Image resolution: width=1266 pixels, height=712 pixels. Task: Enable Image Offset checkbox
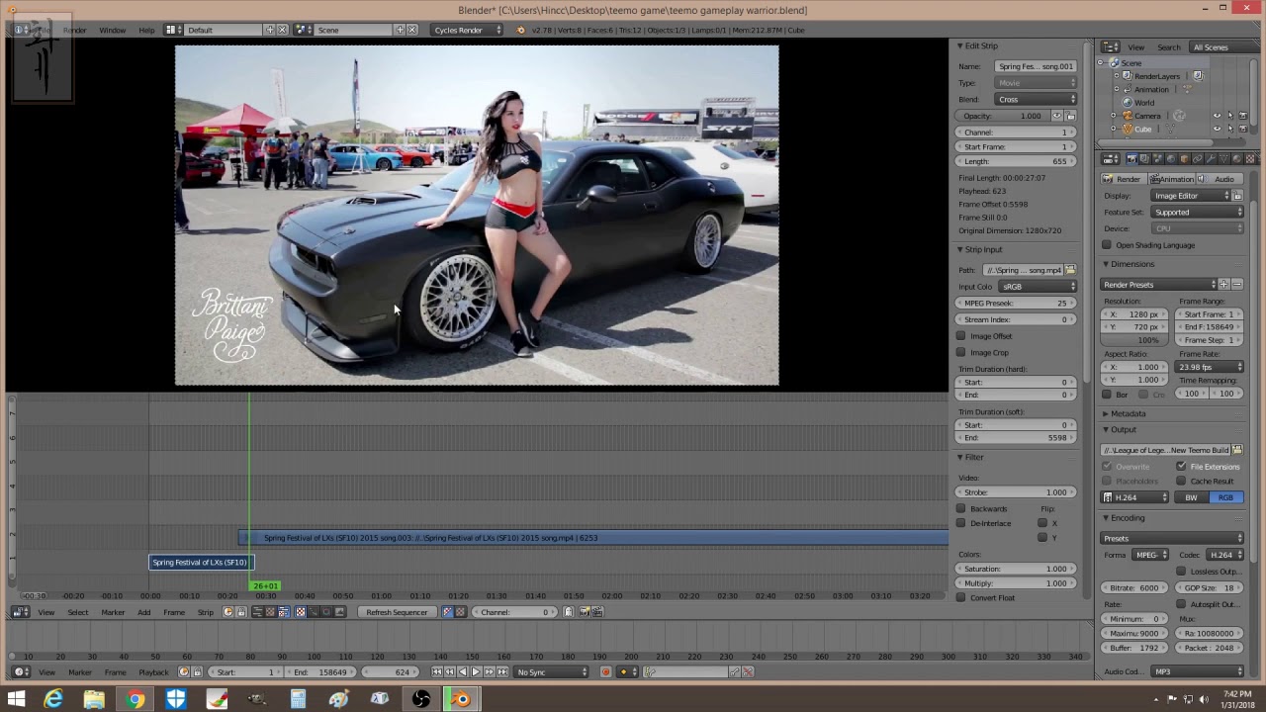point(961,336)
